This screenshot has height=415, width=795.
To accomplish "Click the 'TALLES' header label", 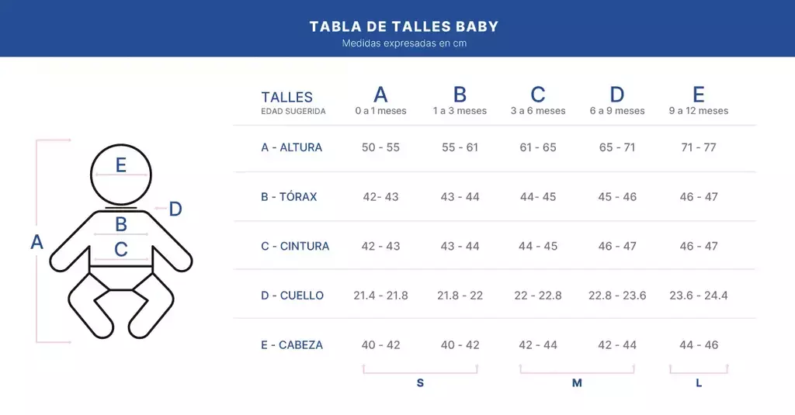I will 287,97.
